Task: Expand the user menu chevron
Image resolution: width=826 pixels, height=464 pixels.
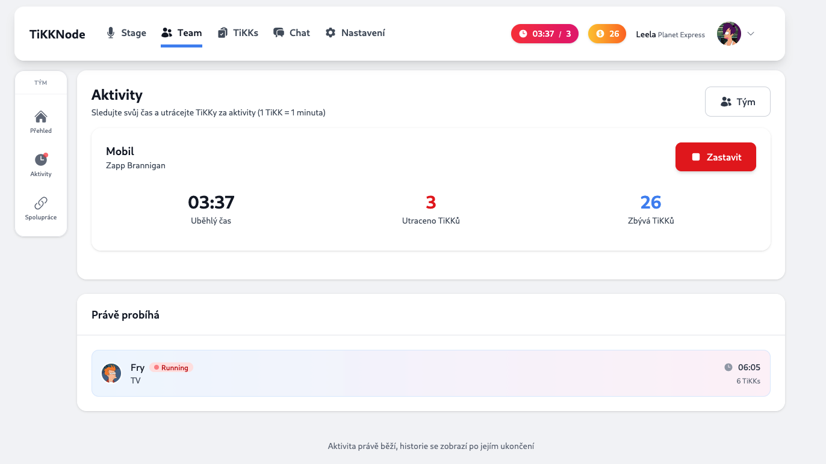Action: (751, 34)
